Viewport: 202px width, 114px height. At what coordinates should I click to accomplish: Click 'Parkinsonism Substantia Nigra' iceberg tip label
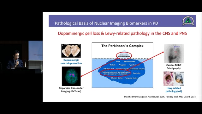124,56
